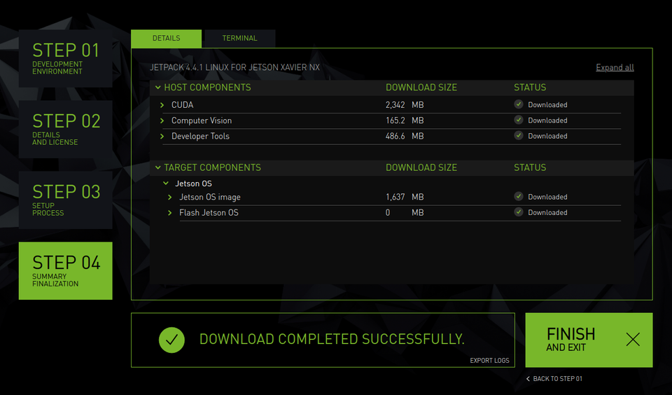Click the CUDA component name
The height and width of the screenshot is (395, 672).
point(182,105)
